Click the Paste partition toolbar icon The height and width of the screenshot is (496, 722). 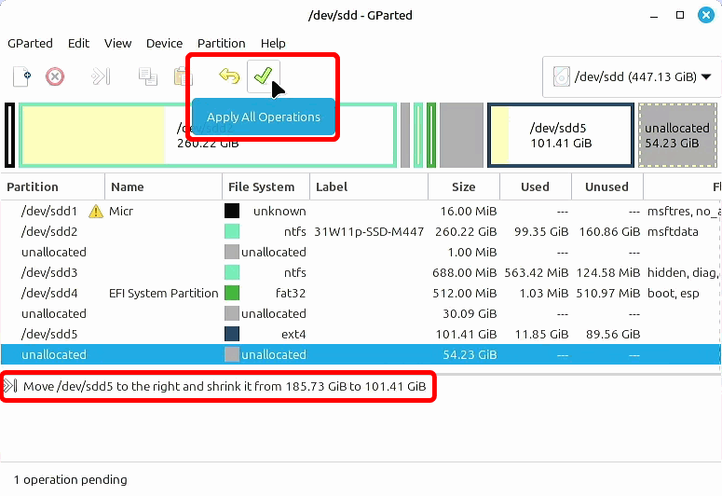click(x=180, y=76)
